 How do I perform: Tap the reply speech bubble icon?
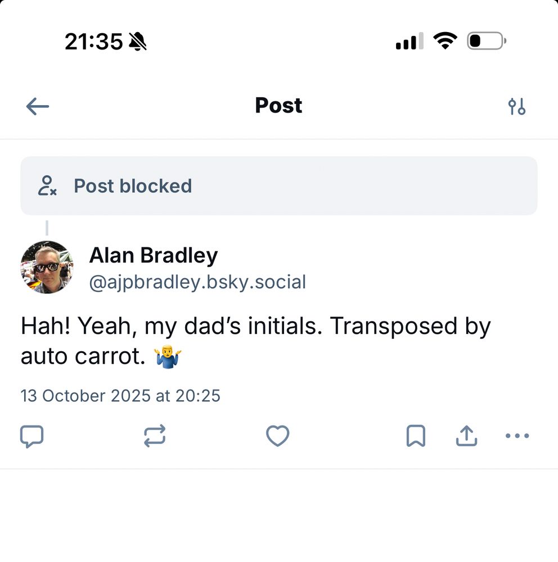(31, 436)
